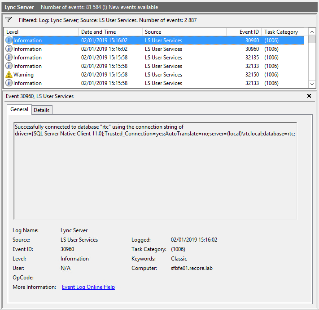Click the Keywords value Classic

point(179,259)
